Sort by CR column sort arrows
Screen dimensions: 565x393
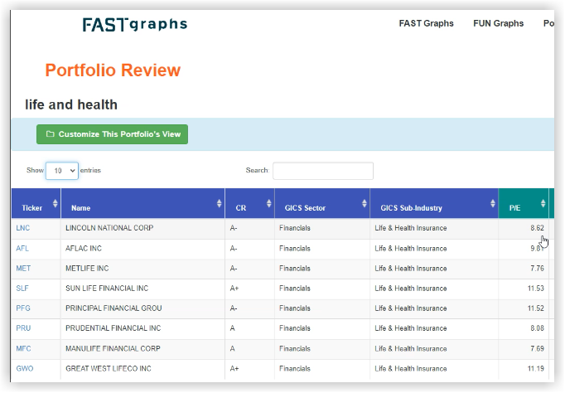pyautogui.click(x=268, y=203)
